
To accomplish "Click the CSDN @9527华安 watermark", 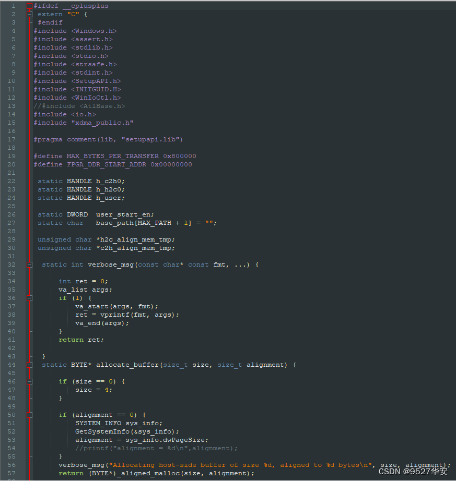I will (413, 471).
